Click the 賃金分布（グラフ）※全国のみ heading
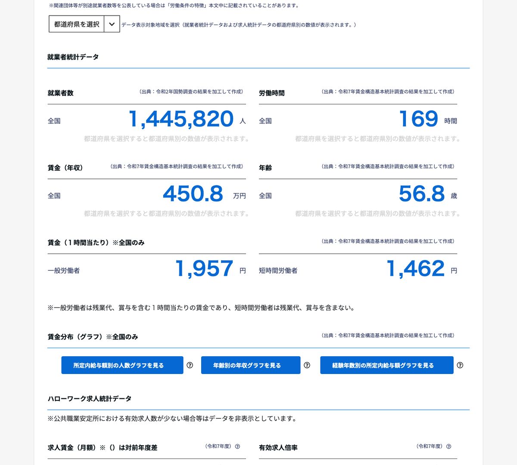This screenshot has width=517, height=465. (x=93, y=337)
